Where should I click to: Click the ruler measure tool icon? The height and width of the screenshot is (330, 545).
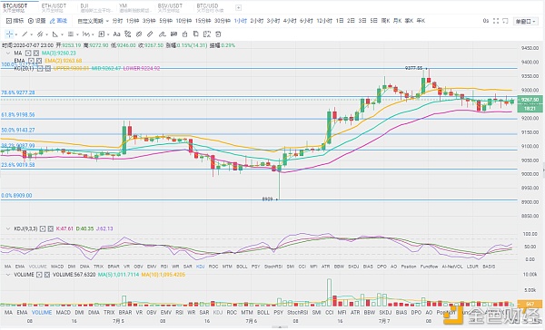[150, 34]
